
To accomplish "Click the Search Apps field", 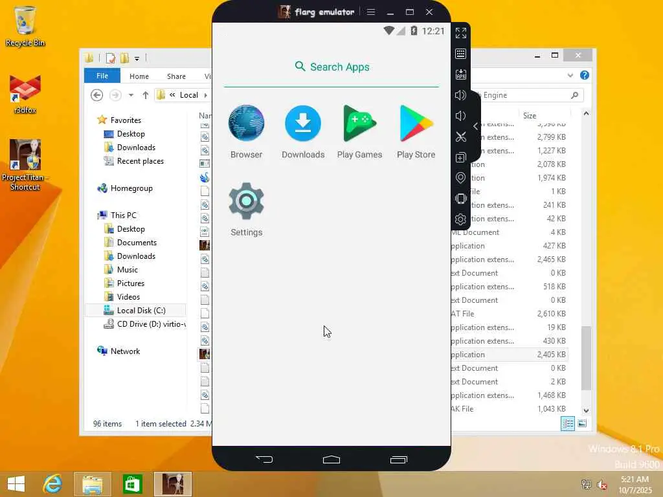I will pyautogui.click(x=331, y=67).
